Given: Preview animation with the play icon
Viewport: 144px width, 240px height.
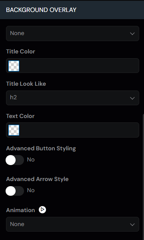Looking at the screenshot, I should 42,210.
